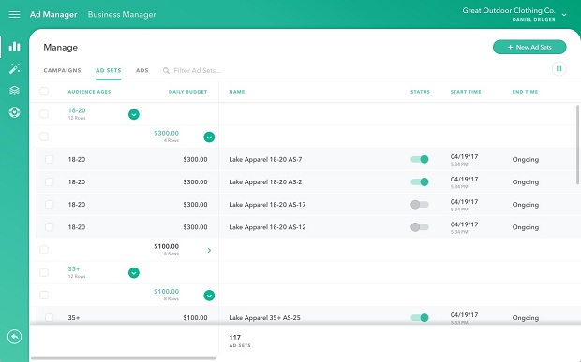Image resolution: width=581 pixels, height=362 pixels.
Task: Sort by Start Time column header
Action: pyautogui.click(x=466, y=92)
